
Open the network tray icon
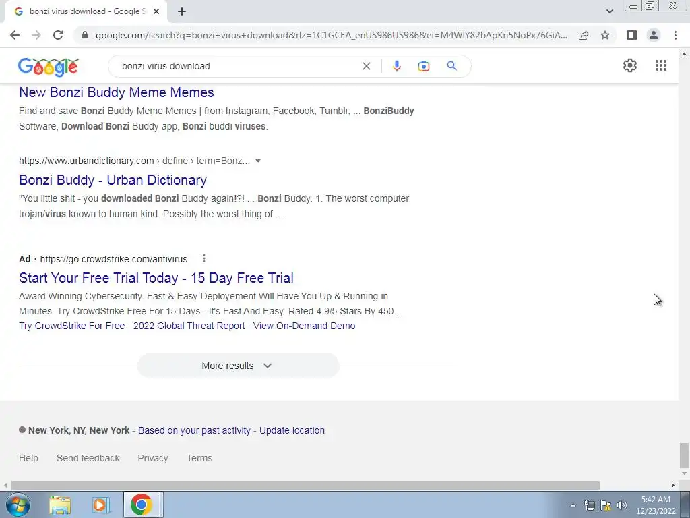589,505
